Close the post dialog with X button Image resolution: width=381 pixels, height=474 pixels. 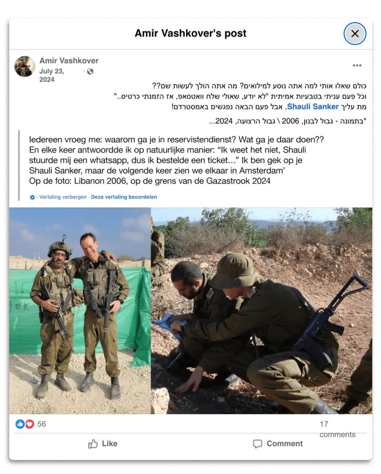354,33
